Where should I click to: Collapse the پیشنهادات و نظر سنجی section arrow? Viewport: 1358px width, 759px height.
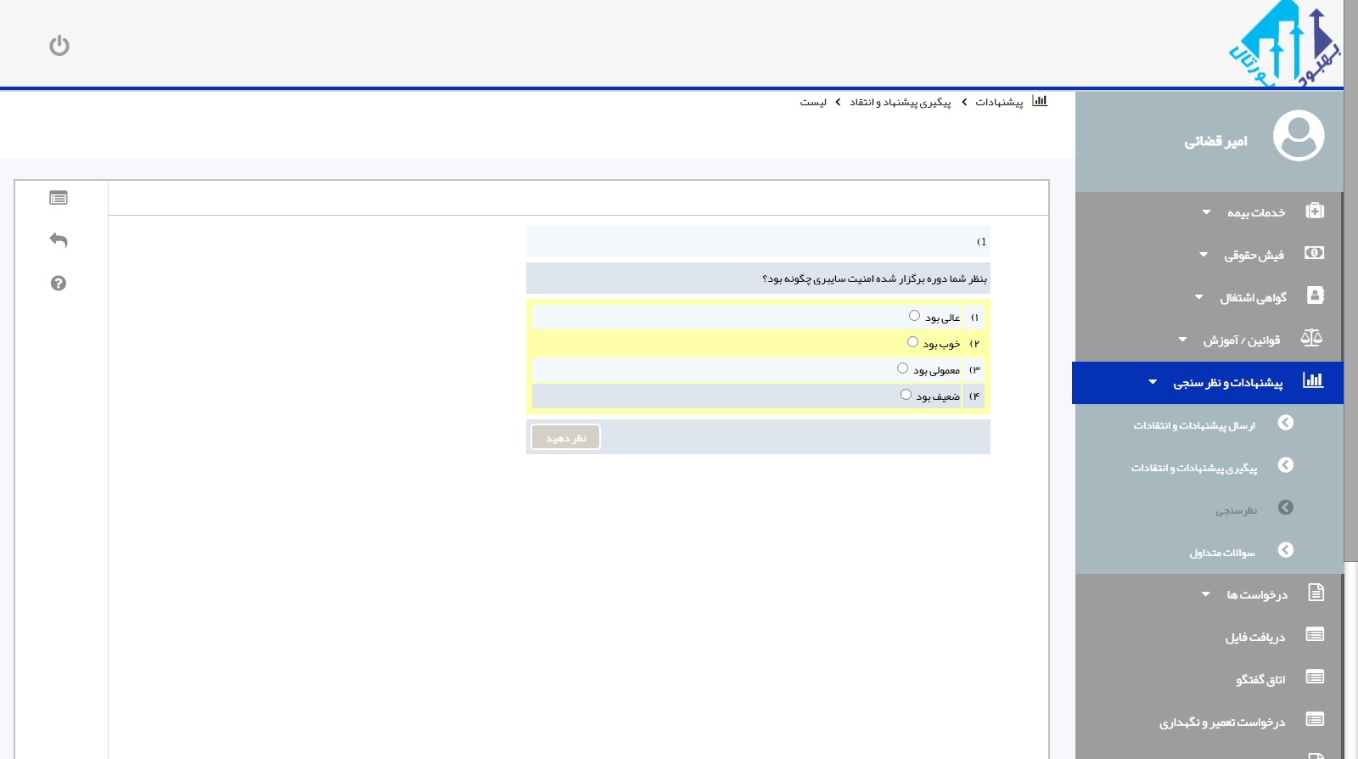(x=1153, y=382)
